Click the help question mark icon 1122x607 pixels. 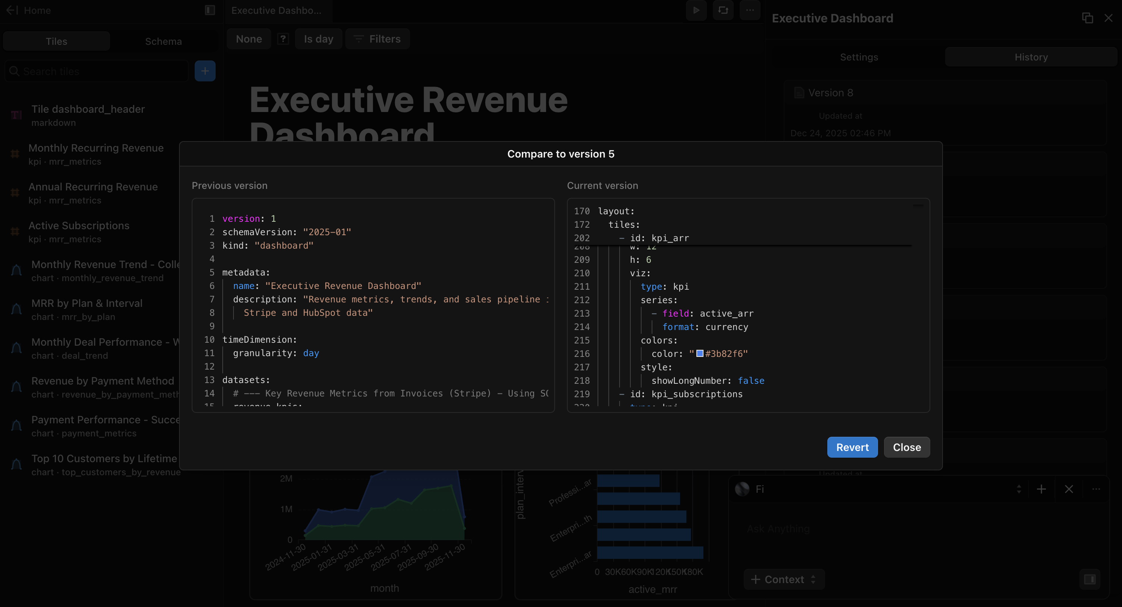tap(283, 39)
